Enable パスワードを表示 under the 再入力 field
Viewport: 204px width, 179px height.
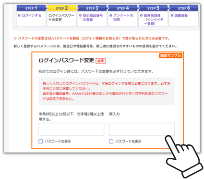click(x=111, y=141)
